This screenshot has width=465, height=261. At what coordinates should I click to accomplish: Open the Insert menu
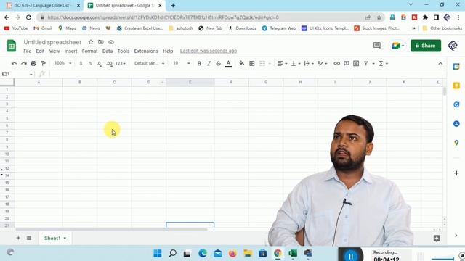[x=70, y=51]
